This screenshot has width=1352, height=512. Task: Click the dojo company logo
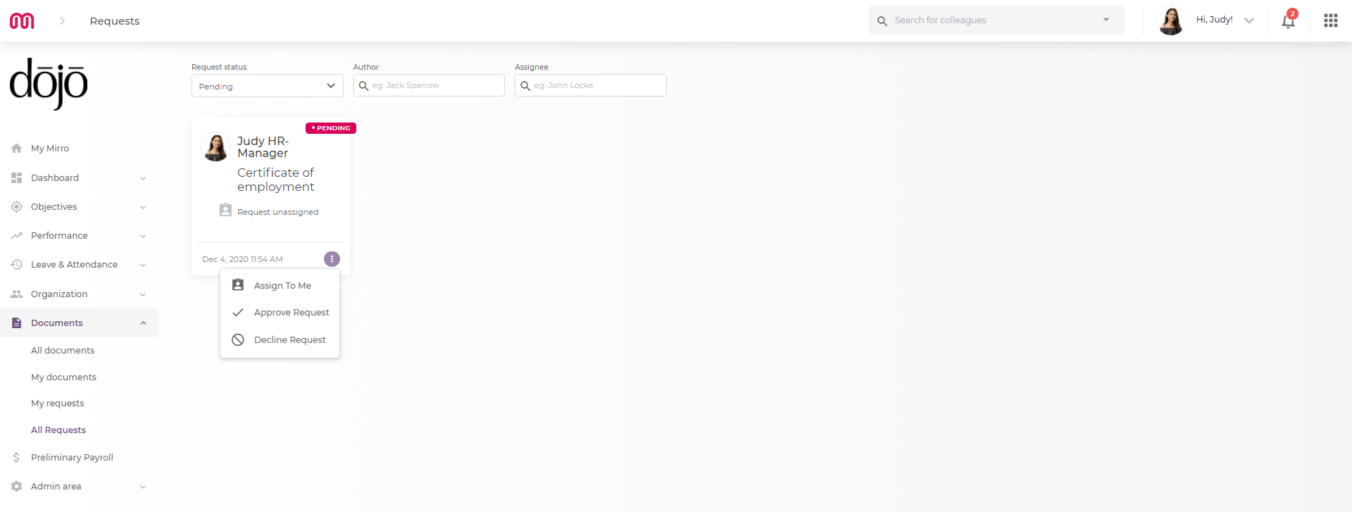coord(49,84)
